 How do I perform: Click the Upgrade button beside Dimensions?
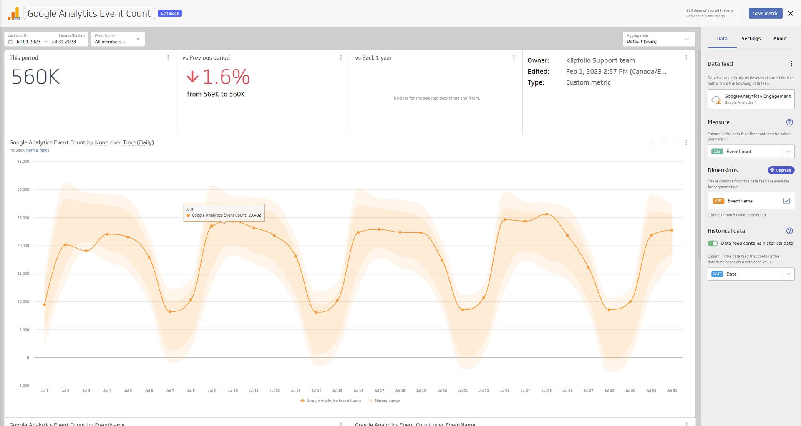781,170
